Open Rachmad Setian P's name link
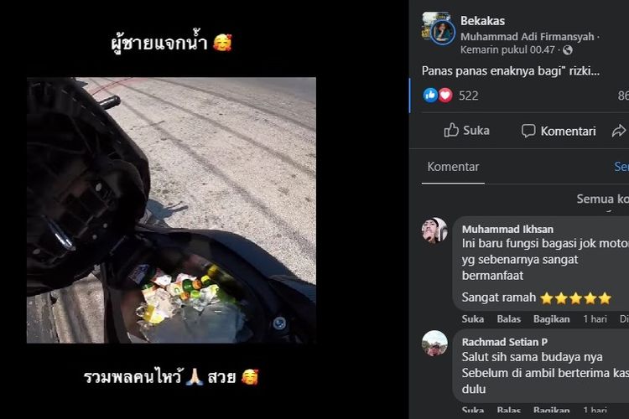This screenshot has width=629, height=419. (504, 342)
